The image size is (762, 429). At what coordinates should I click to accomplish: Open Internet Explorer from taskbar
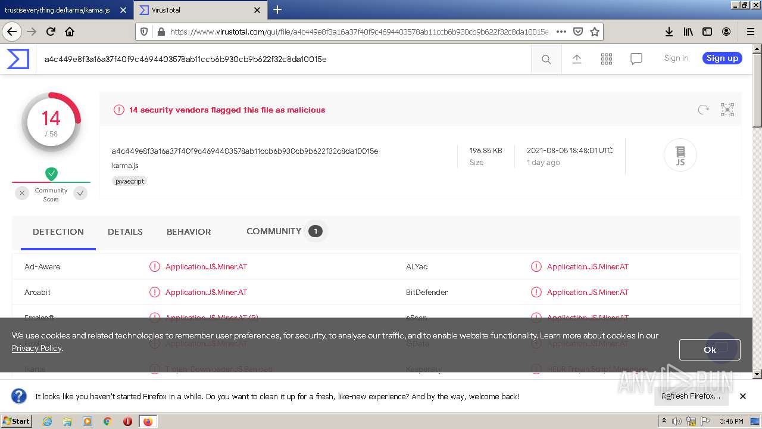(x=47, y=421)
